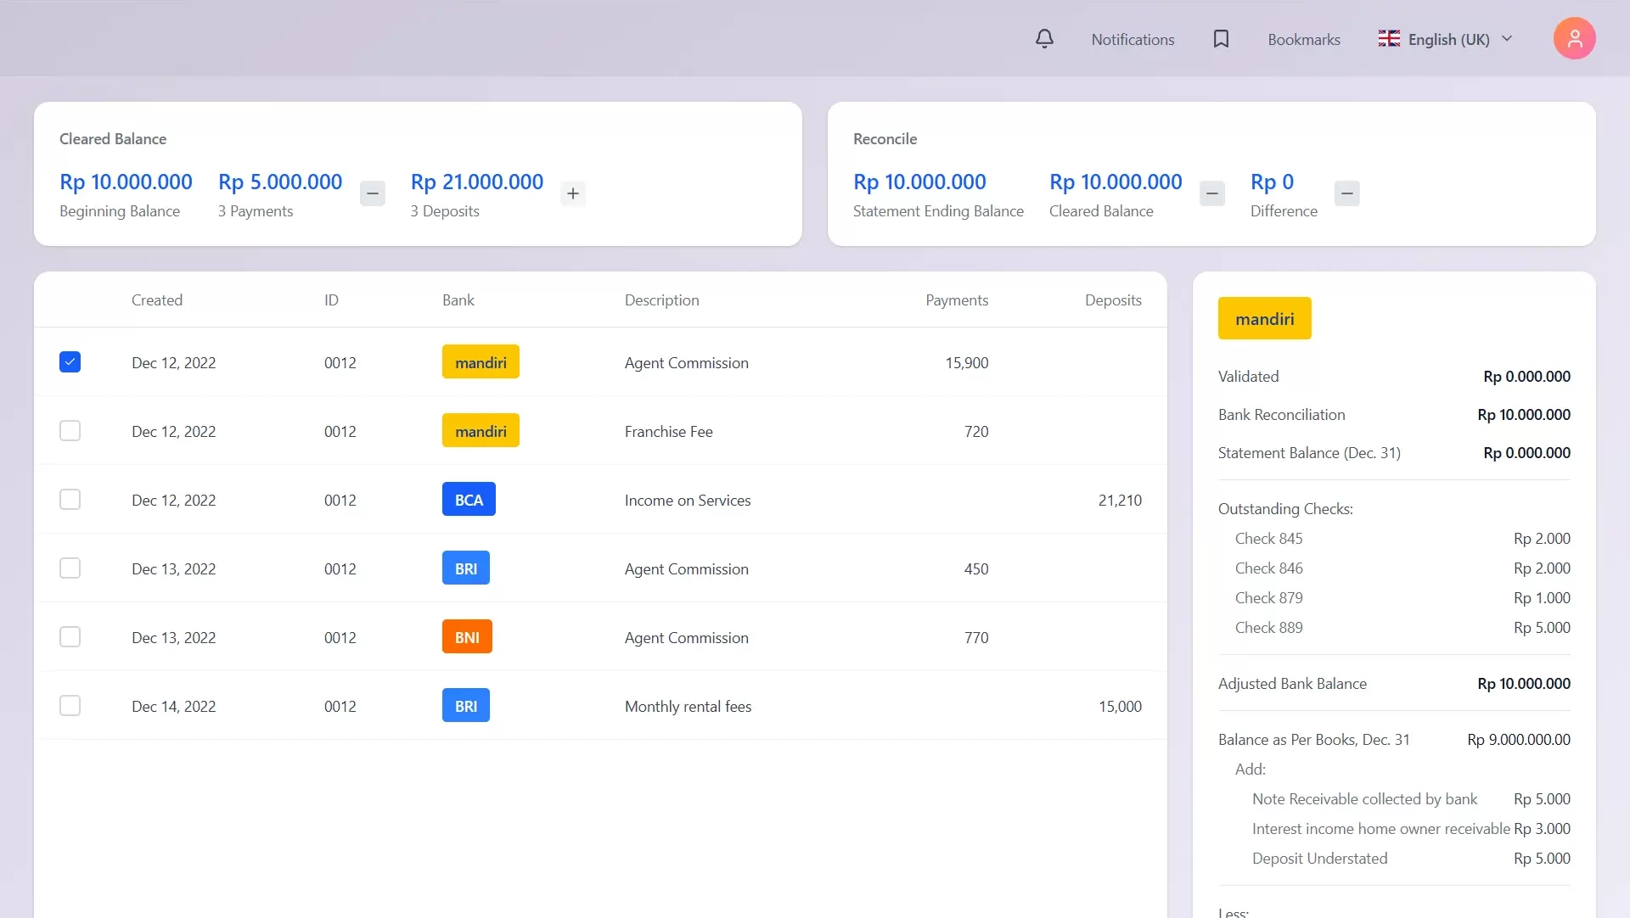This screenshot has height=918, width=1630.
Task: Open the Notifications link
Action: (x=1133, y=40)
